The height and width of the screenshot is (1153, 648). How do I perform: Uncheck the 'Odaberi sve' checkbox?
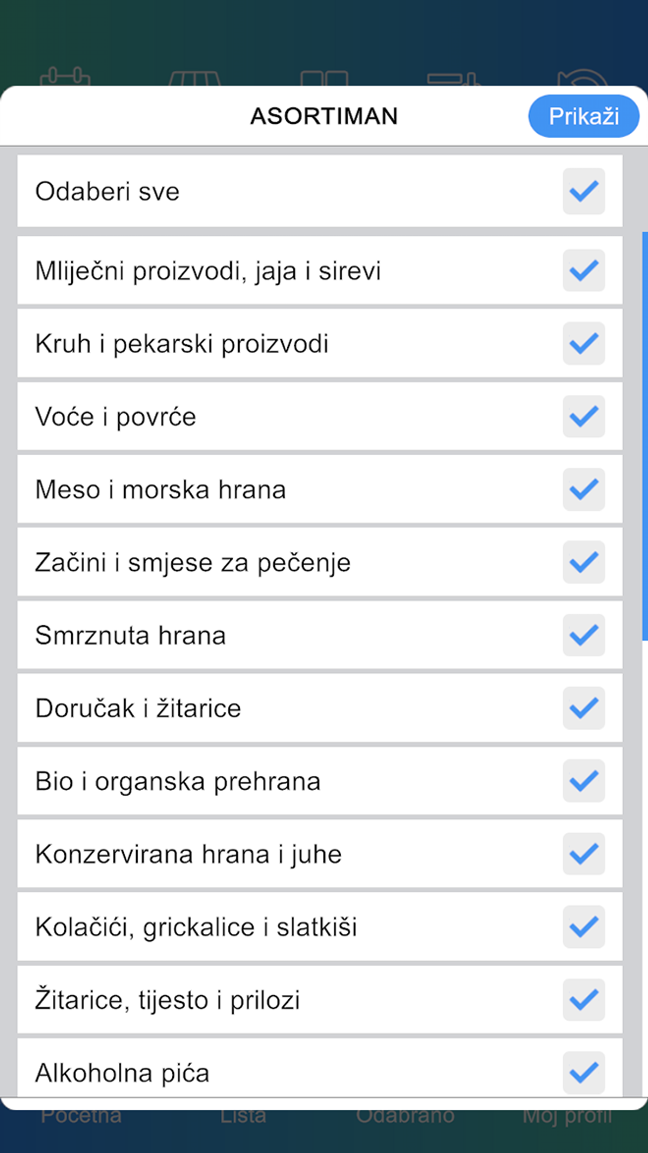(584, 191)
